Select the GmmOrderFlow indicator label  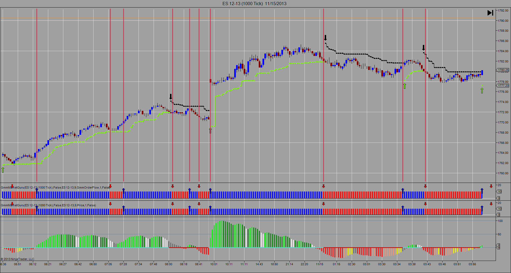coord(56,187)
